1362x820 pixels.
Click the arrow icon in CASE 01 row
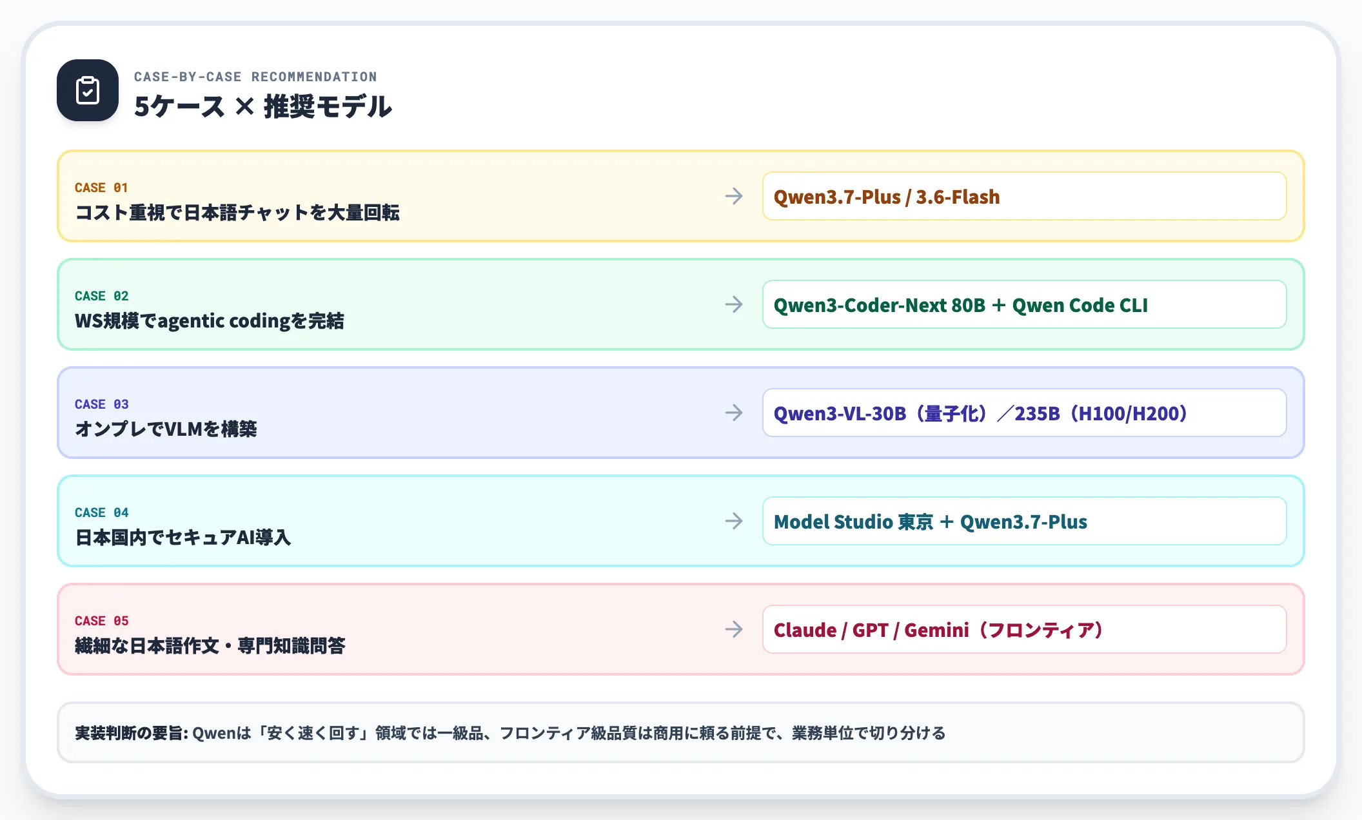(x=734, y=196)
